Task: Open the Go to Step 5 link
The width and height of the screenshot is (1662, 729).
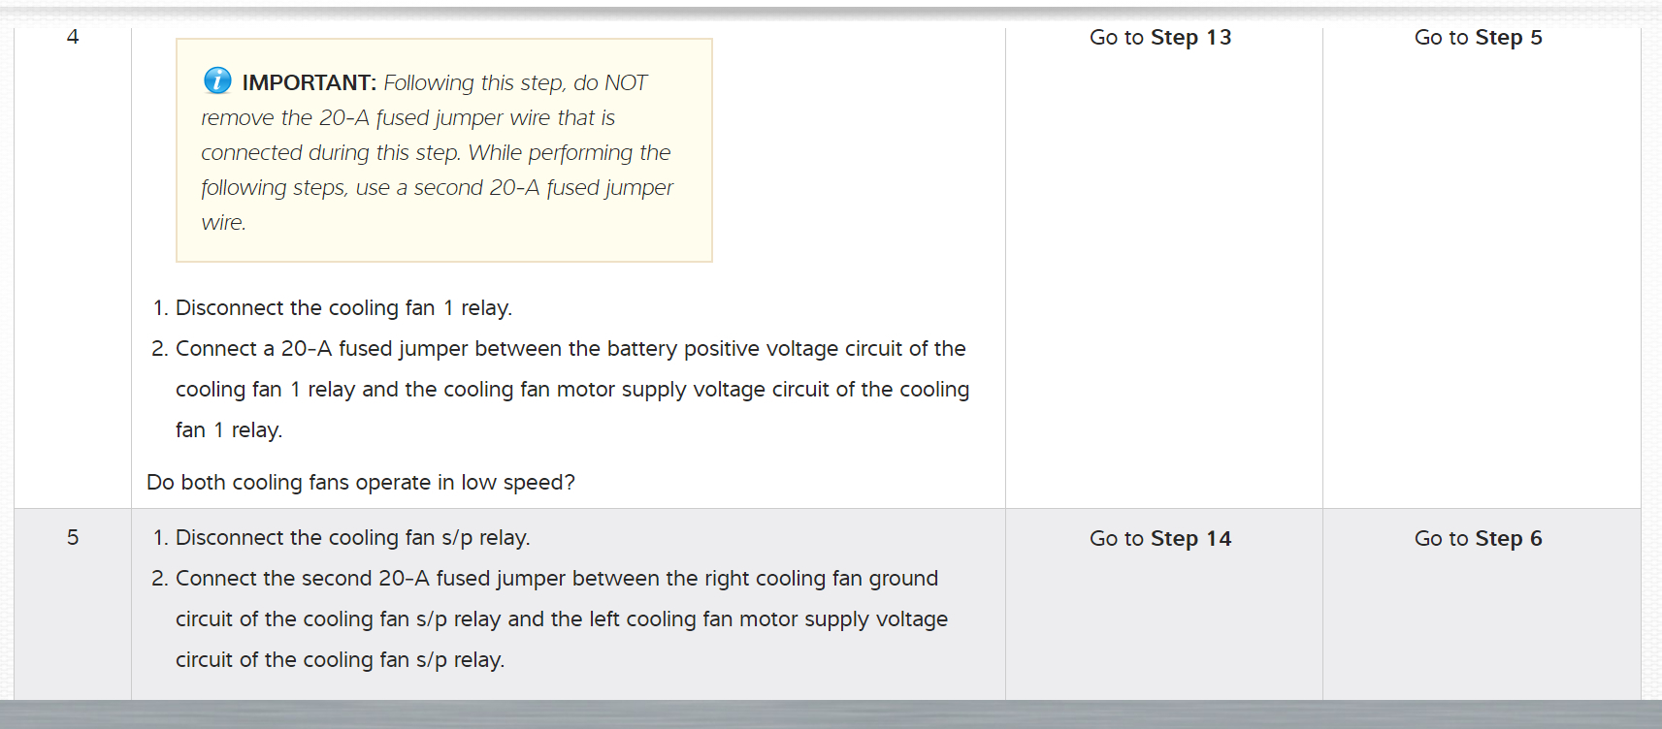Action: click(x=1478, y=38)
